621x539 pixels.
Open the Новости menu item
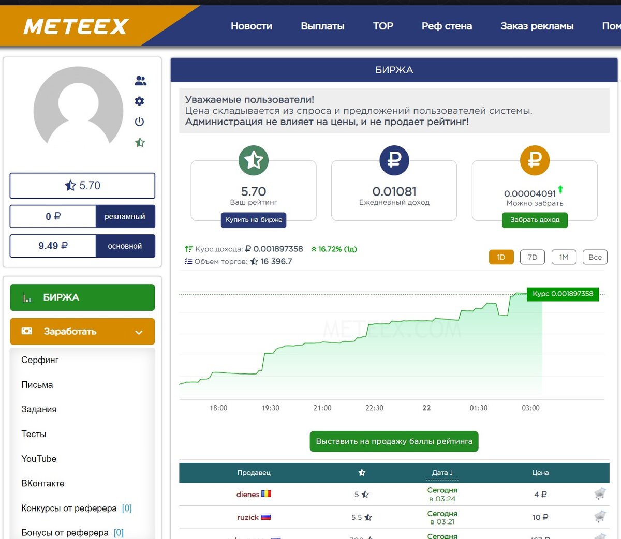pos(252,26)
